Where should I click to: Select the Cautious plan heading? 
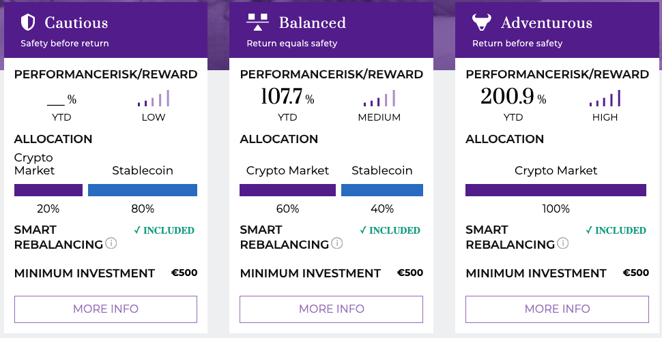76,22
